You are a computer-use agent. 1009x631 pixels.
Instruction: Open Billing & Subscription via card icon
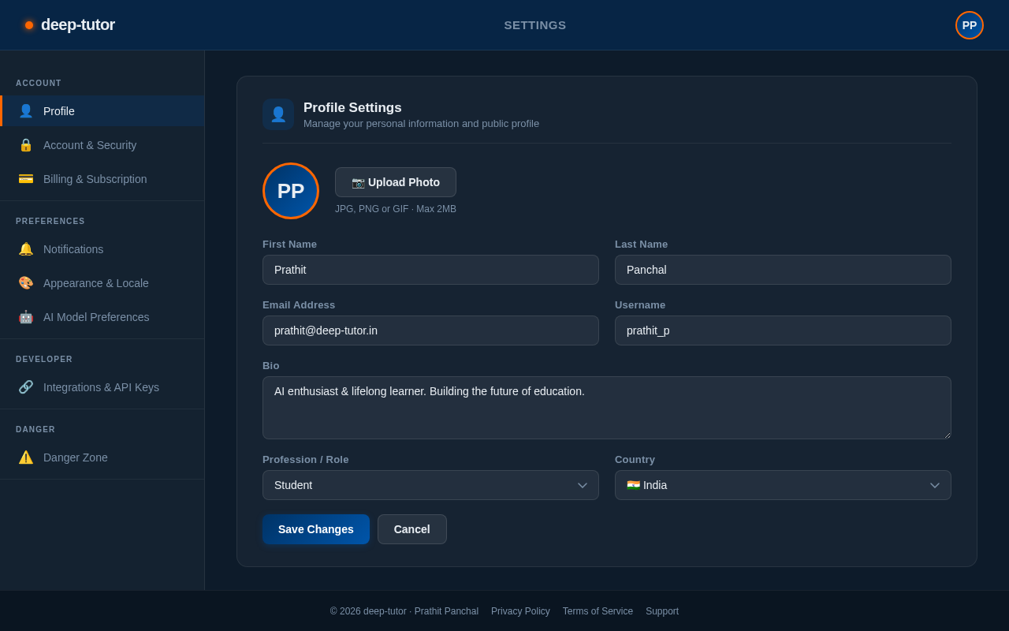(x=26, y=179)
